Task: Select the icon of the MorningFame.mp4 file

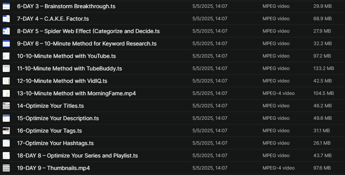Action: (x=6, y=93)
